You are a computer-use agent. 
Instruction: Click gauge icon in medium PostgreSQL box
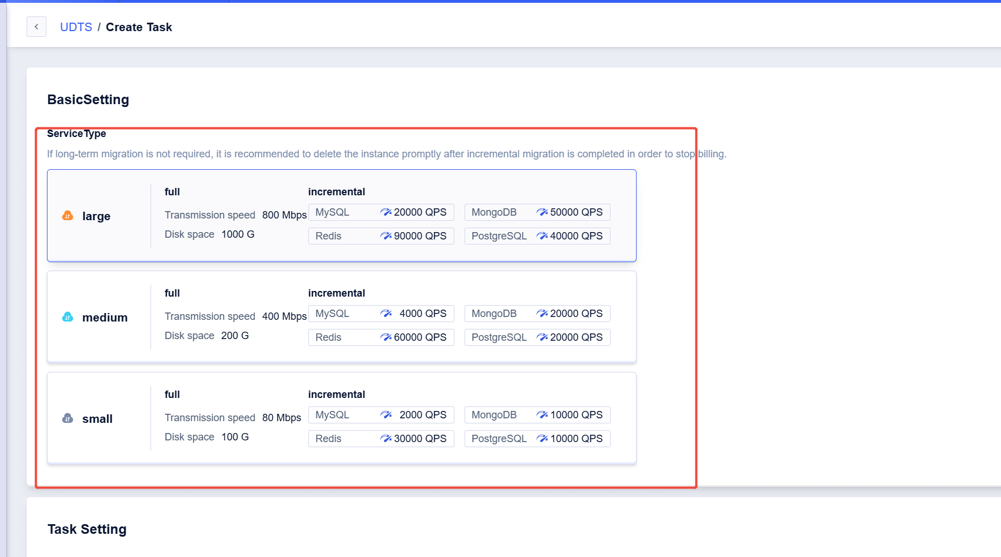542,337
